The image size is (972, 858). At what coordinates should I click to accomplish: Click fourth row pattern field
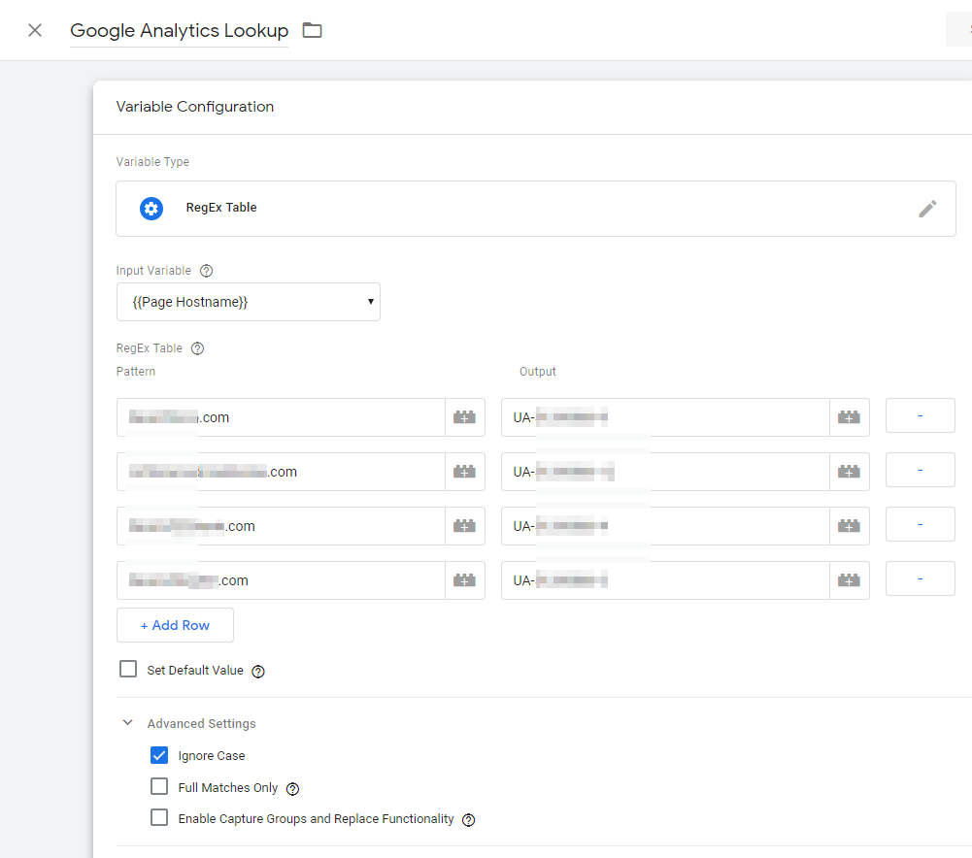(x=281, y=580)
